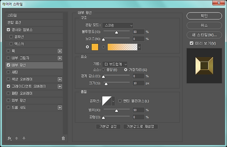
Task: Enable the 텍스처 sub-effect checkbox
Action: click(x=11, y=44)
